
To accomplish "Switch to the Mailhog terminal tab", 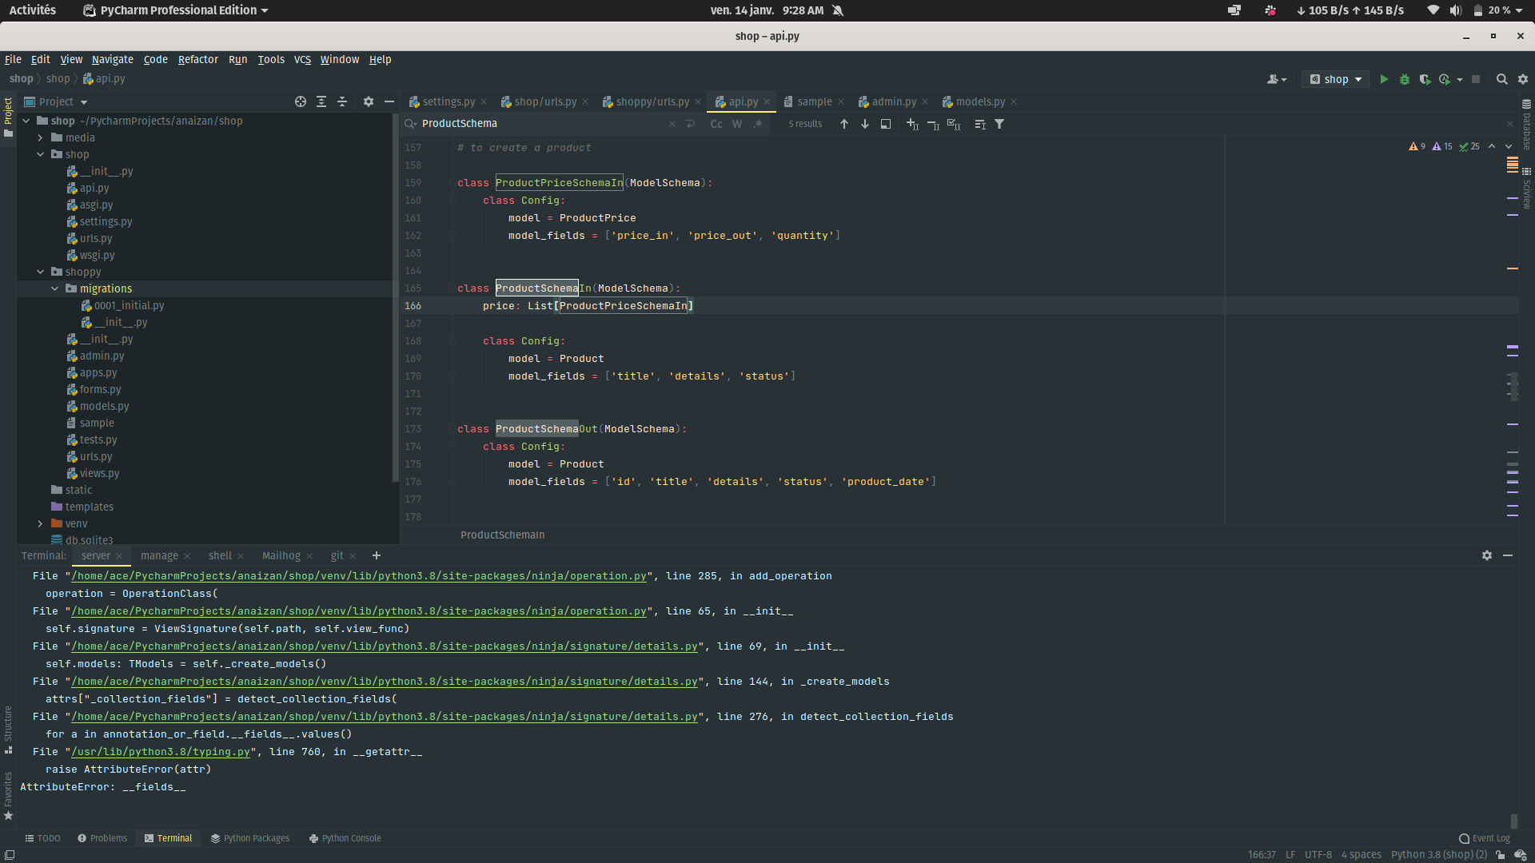I will pyautogui.click(x=281, y=555).
